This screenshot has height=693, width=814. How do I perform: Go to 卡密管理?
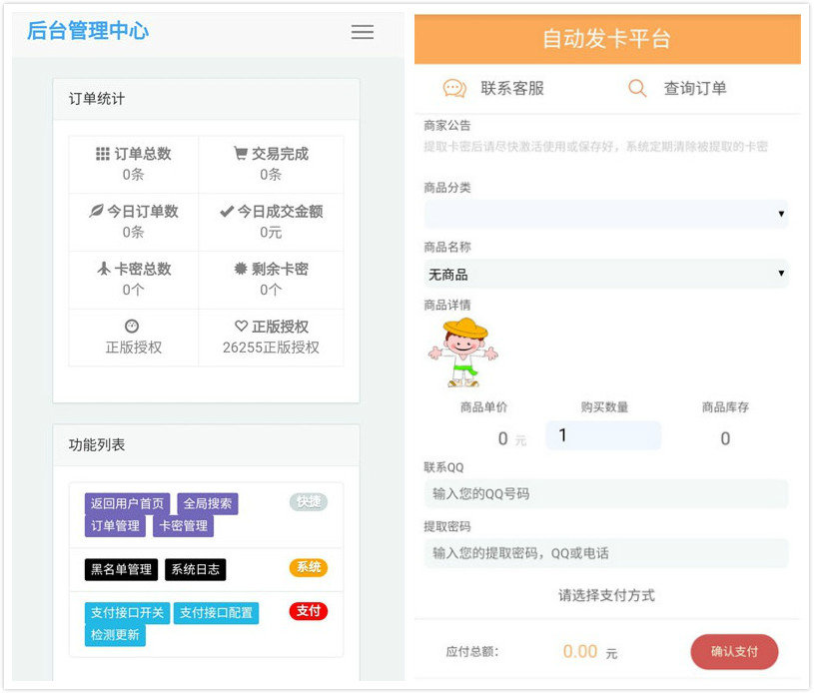[183, 526]
